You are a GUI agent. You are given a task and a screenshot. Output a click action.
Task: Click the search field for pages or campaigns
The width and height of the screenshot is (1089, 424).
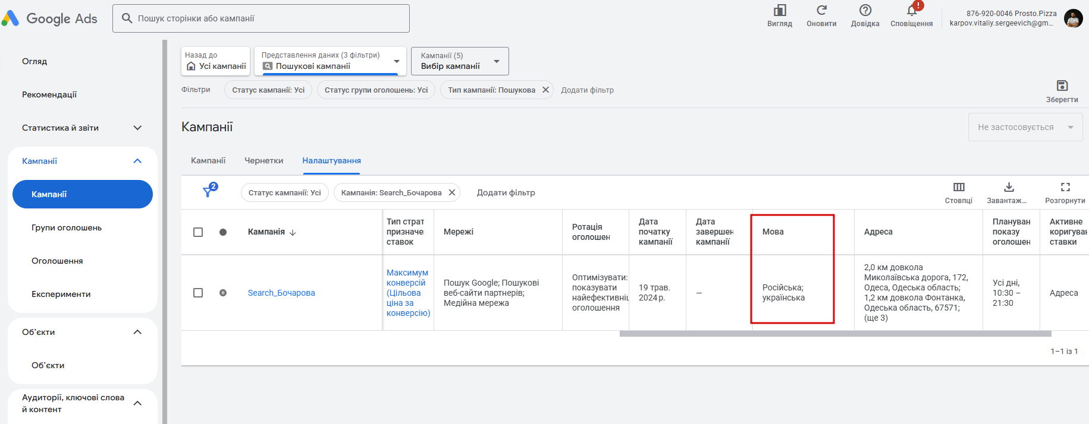click(x=262, y=18)
